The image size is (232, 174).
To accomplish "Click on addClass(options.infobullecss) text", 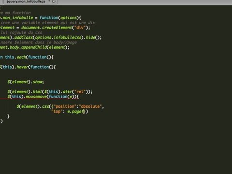I will click(49, 37).
